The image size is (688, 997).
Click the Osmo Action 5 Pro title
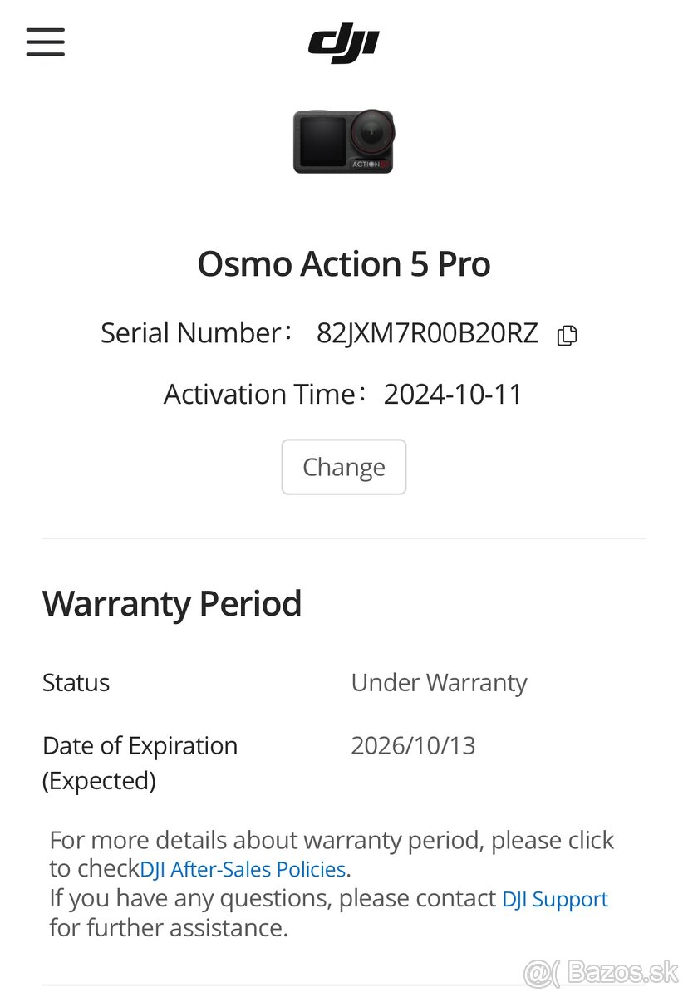pyautogui.click(x=344, y=263)
